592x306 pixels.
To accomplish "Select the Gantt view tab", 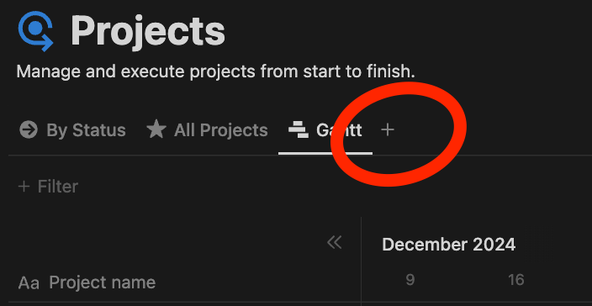I will [325, 130].
